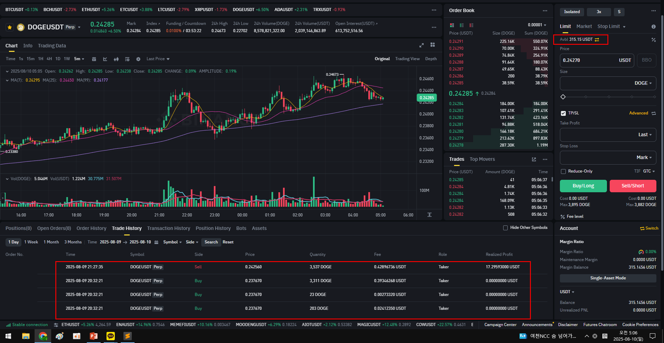Enable the Reduce-Only checkbox
The image size is (664, 343).
click(x=563, y=171)
